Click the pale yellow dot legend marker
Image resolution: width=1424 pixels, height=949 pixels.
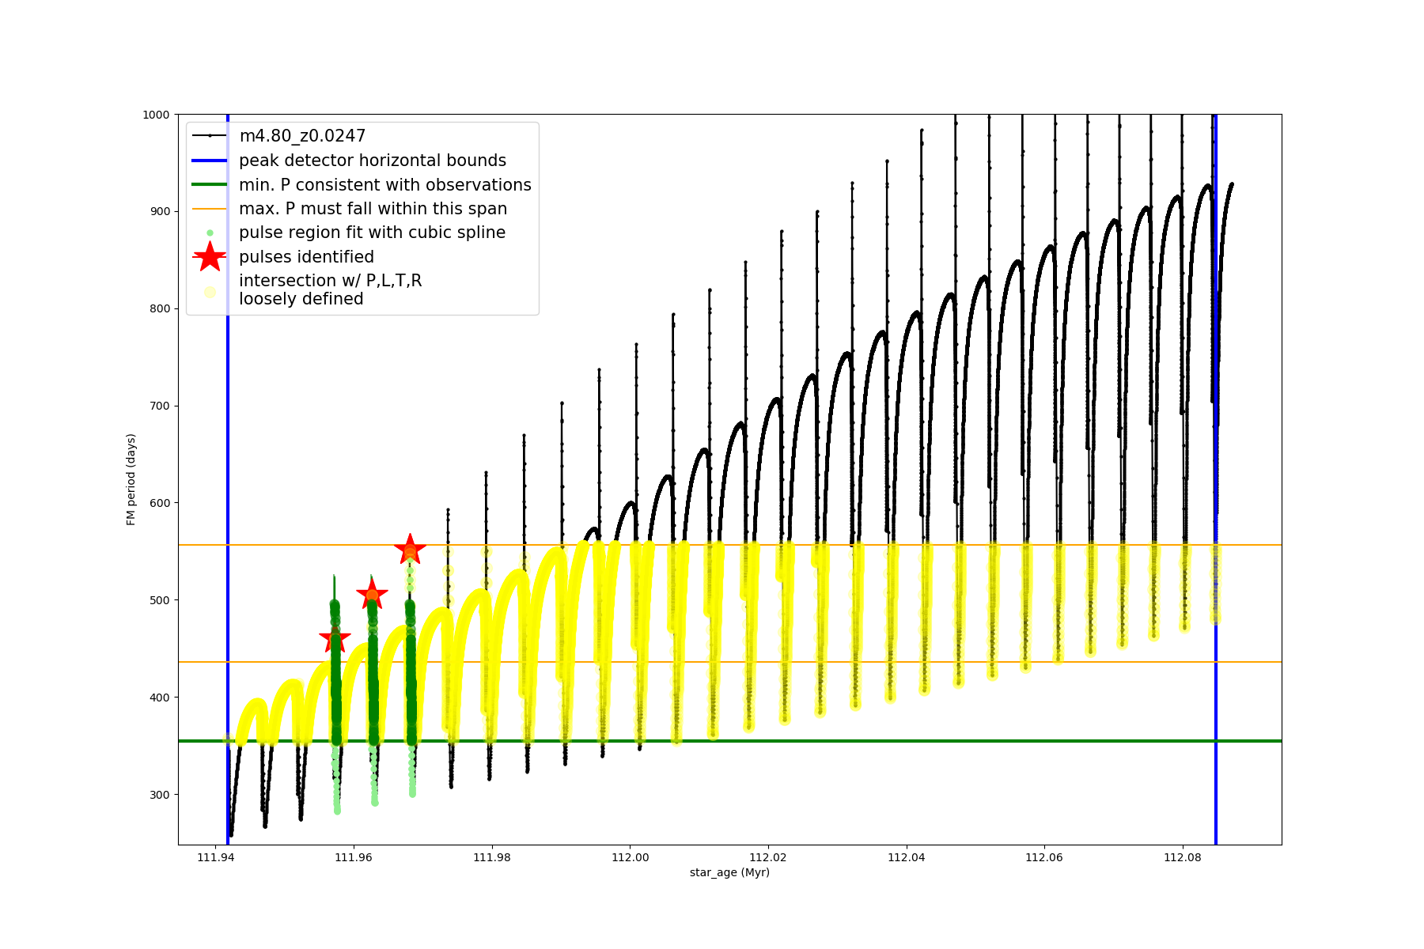[210, 292]
